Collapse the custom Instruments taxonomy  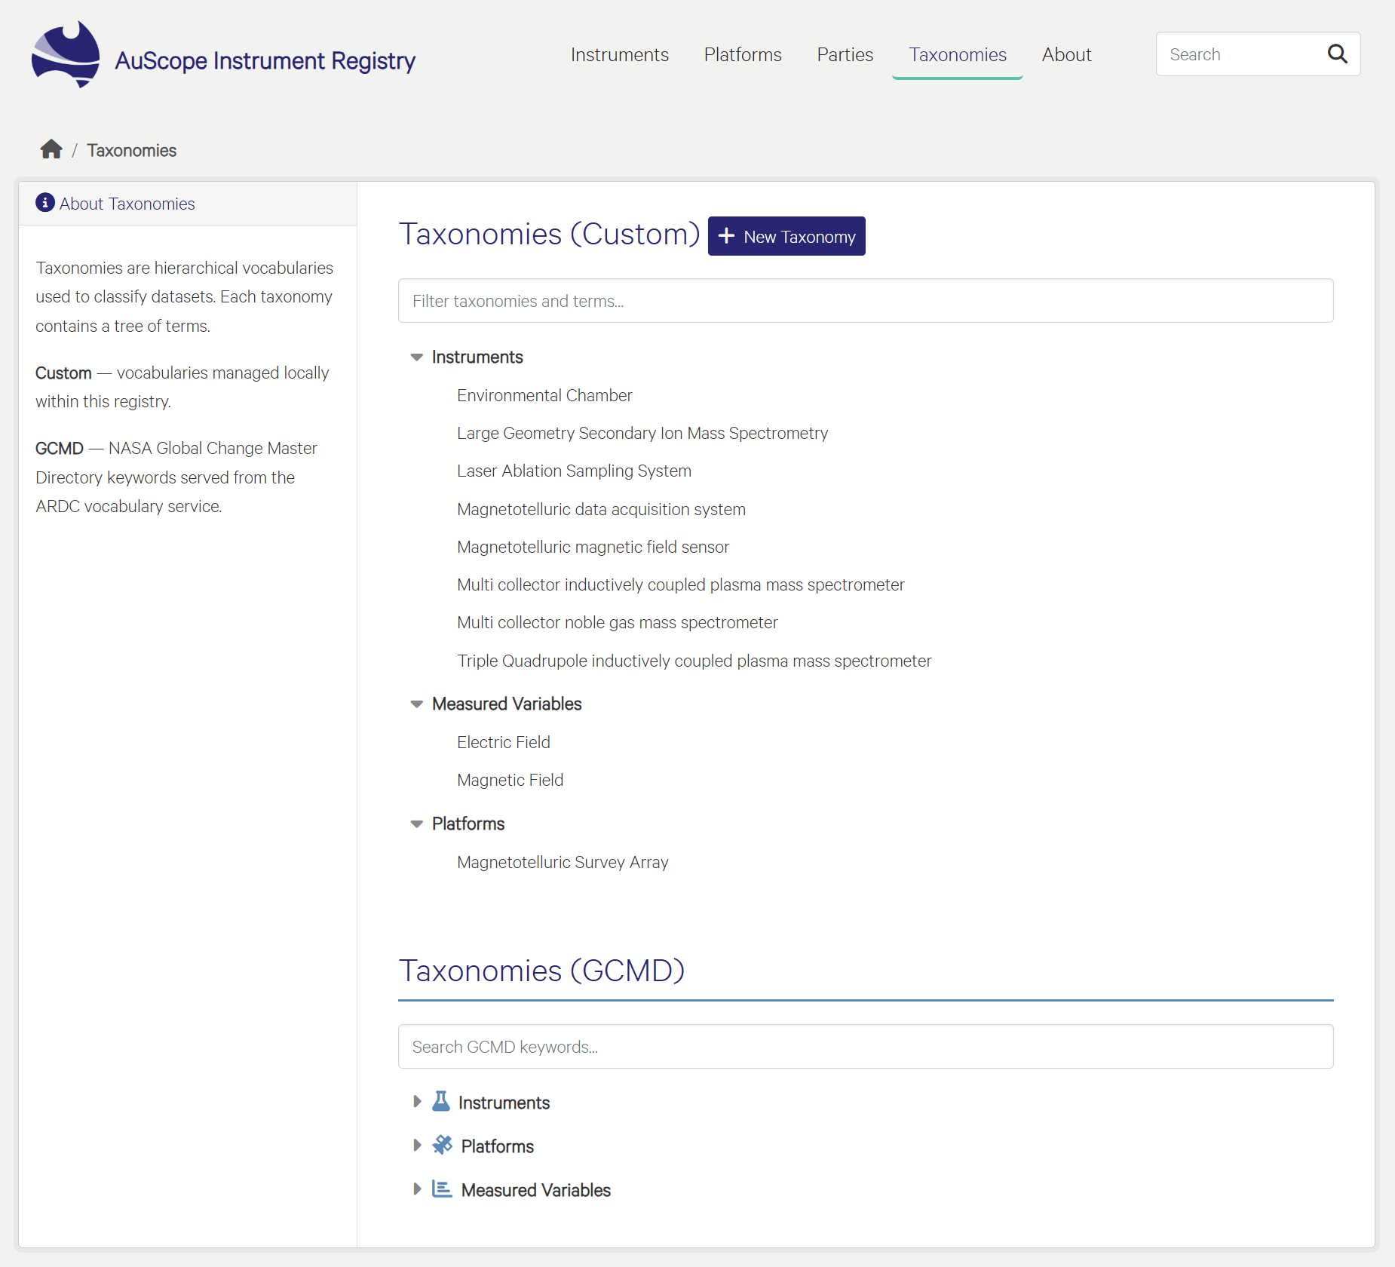[x=416, y=357]
